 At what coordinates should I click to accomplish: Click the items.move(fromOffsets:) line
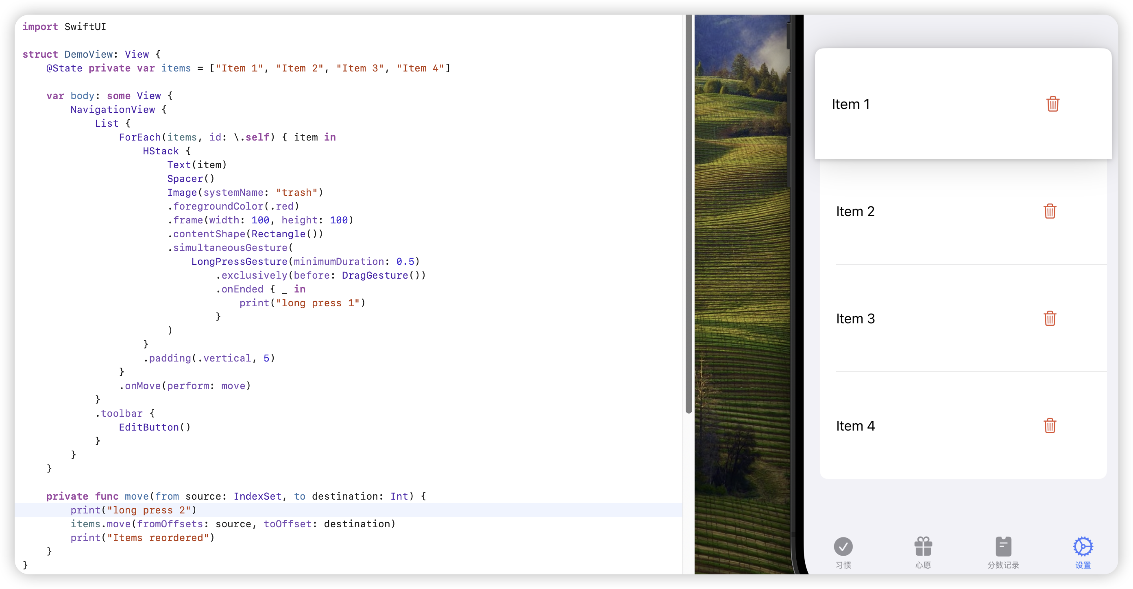(233, 524)
